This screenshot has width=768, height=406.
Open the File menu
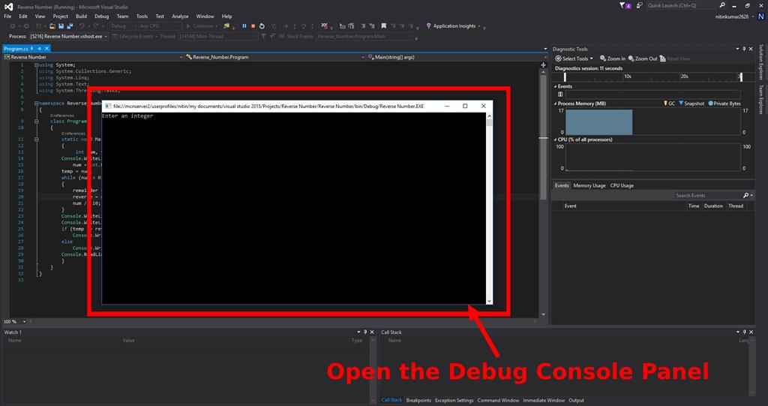tap(7, 17)
